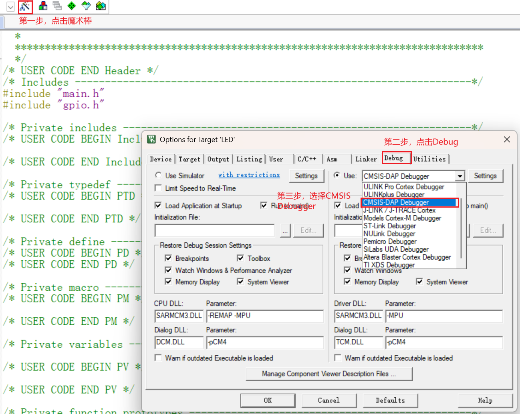Switch to the Linker tab
Viewport: 520px width, 414px height.
click(x=366, y=159)
